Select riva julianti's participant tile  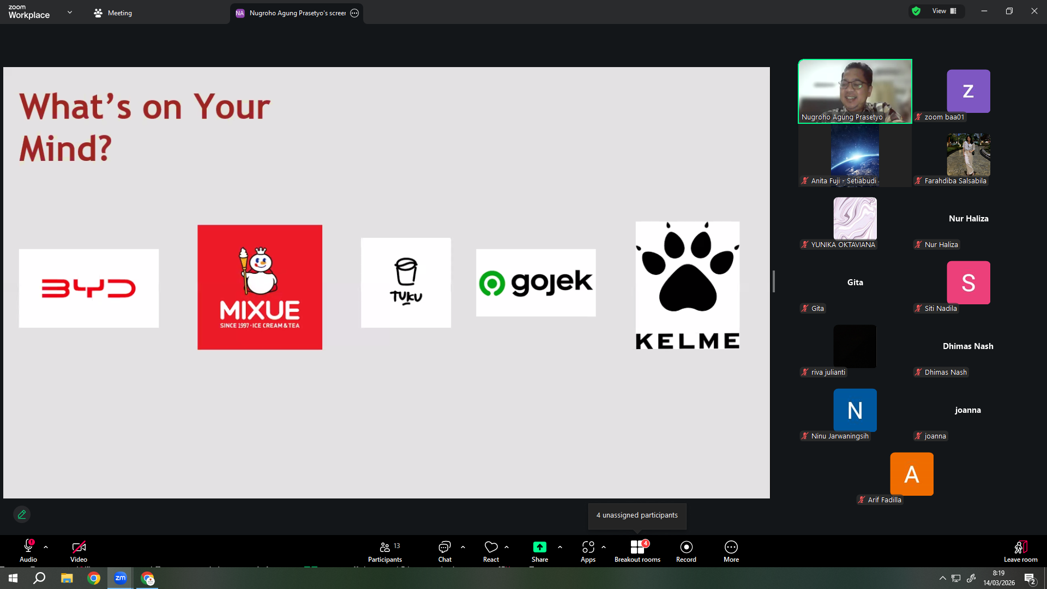click(x=855, y=346)
